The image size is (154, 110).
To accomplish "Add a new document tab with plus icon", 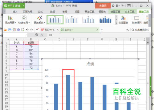I will [102, 30].
